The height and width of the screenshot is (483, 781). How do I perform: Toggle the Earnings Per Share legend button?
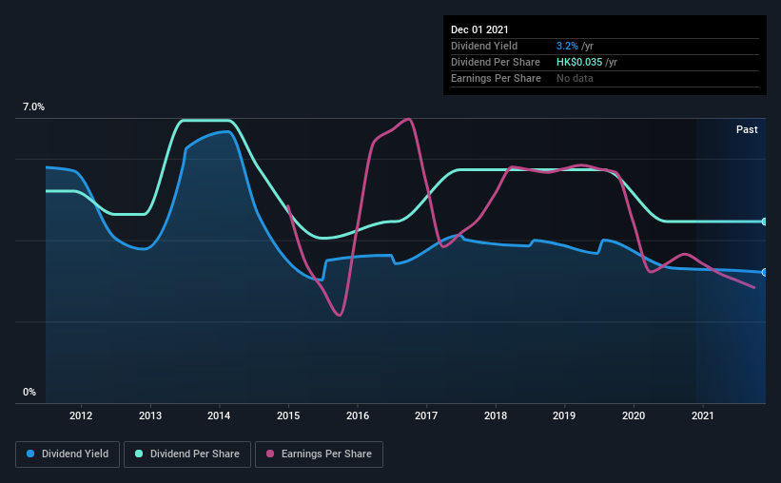319,454
